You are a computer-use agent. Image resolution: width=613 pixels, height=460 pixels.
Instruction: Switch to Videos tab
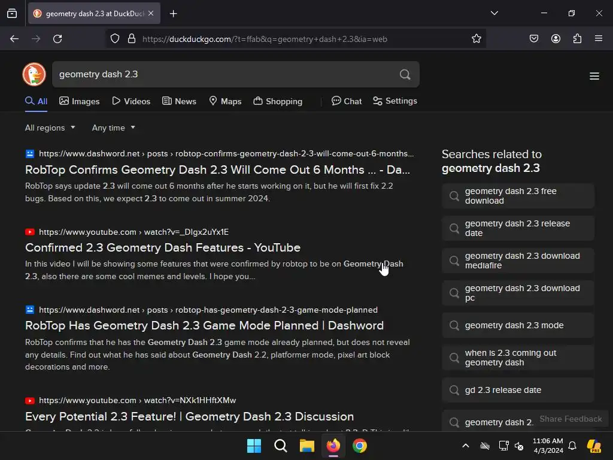coord(131,101)
